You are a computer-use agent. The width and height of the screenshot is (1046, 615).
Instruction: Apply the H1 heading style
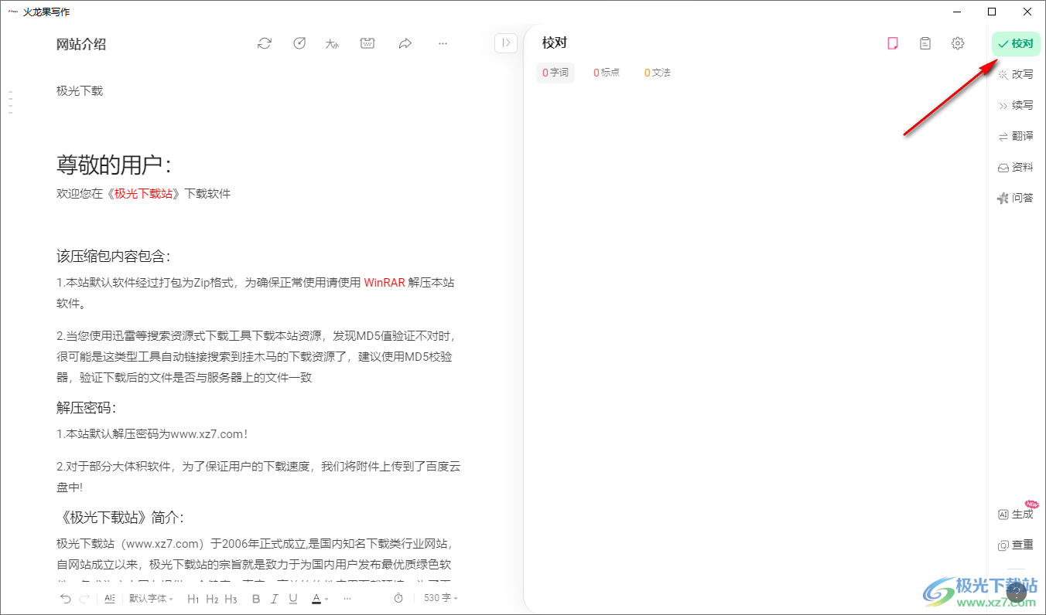click(x=193, y=599)
